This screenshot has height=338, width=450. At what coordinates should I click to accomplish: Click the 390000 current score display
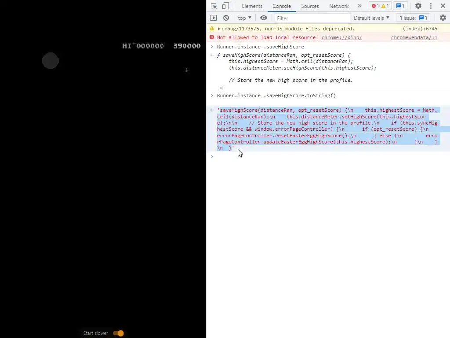187,46
